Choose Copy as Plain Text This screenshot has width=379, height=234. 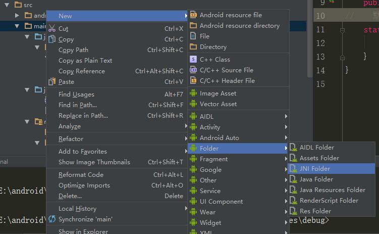point(117,61)
